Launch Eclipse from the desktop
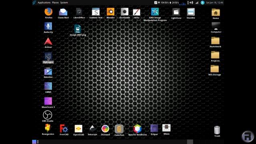This screenshot has width=256, height=144. [x=154, y=128]
